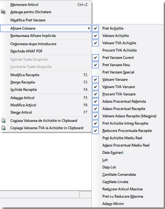Click Modifica Articol

[x=46, y=105]
